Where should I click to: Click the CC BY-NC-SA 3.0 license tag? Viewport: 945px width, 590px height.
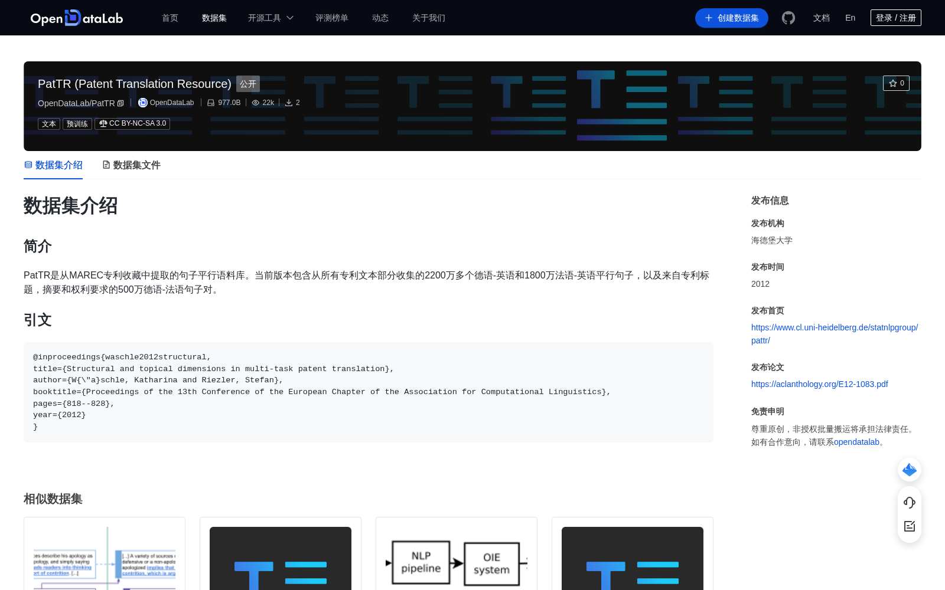pos(132,124)
